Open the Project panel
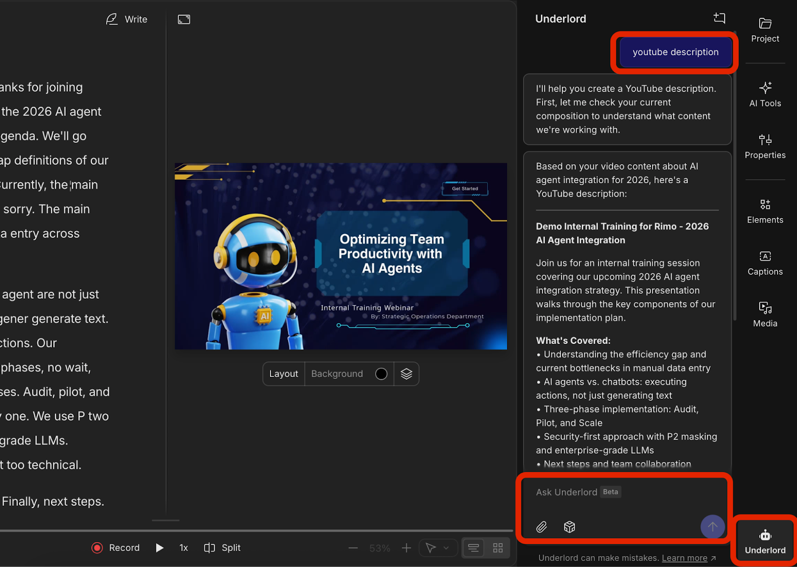 coord(765,31)
